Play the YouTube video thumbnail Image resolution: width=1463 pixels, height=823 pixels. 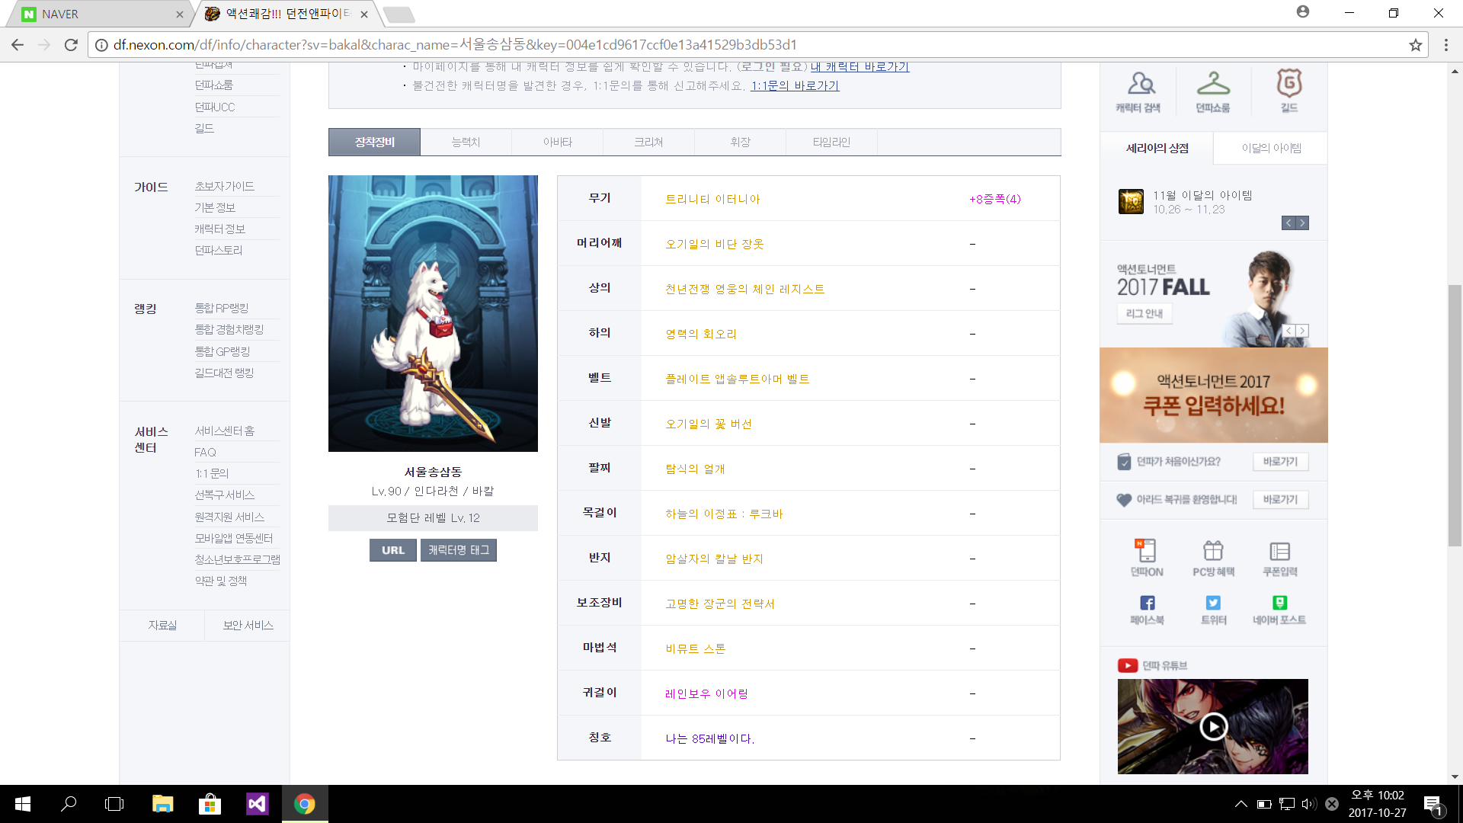pyautogui.click(x=1213, y=726)
